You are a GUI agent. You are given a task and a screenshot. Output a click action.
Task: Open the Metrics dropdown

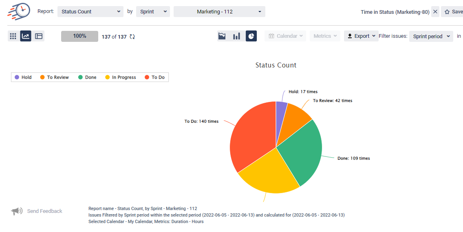(x=325, y=36)
